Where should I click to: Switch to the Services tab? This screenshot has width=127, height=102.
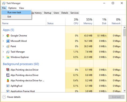pyautogui.click(x=74, y=13)
